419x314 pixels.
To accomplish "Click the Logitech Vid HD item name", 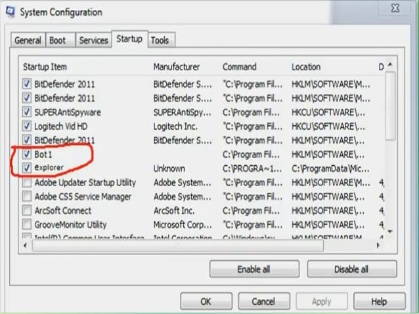I will point(60,126).
